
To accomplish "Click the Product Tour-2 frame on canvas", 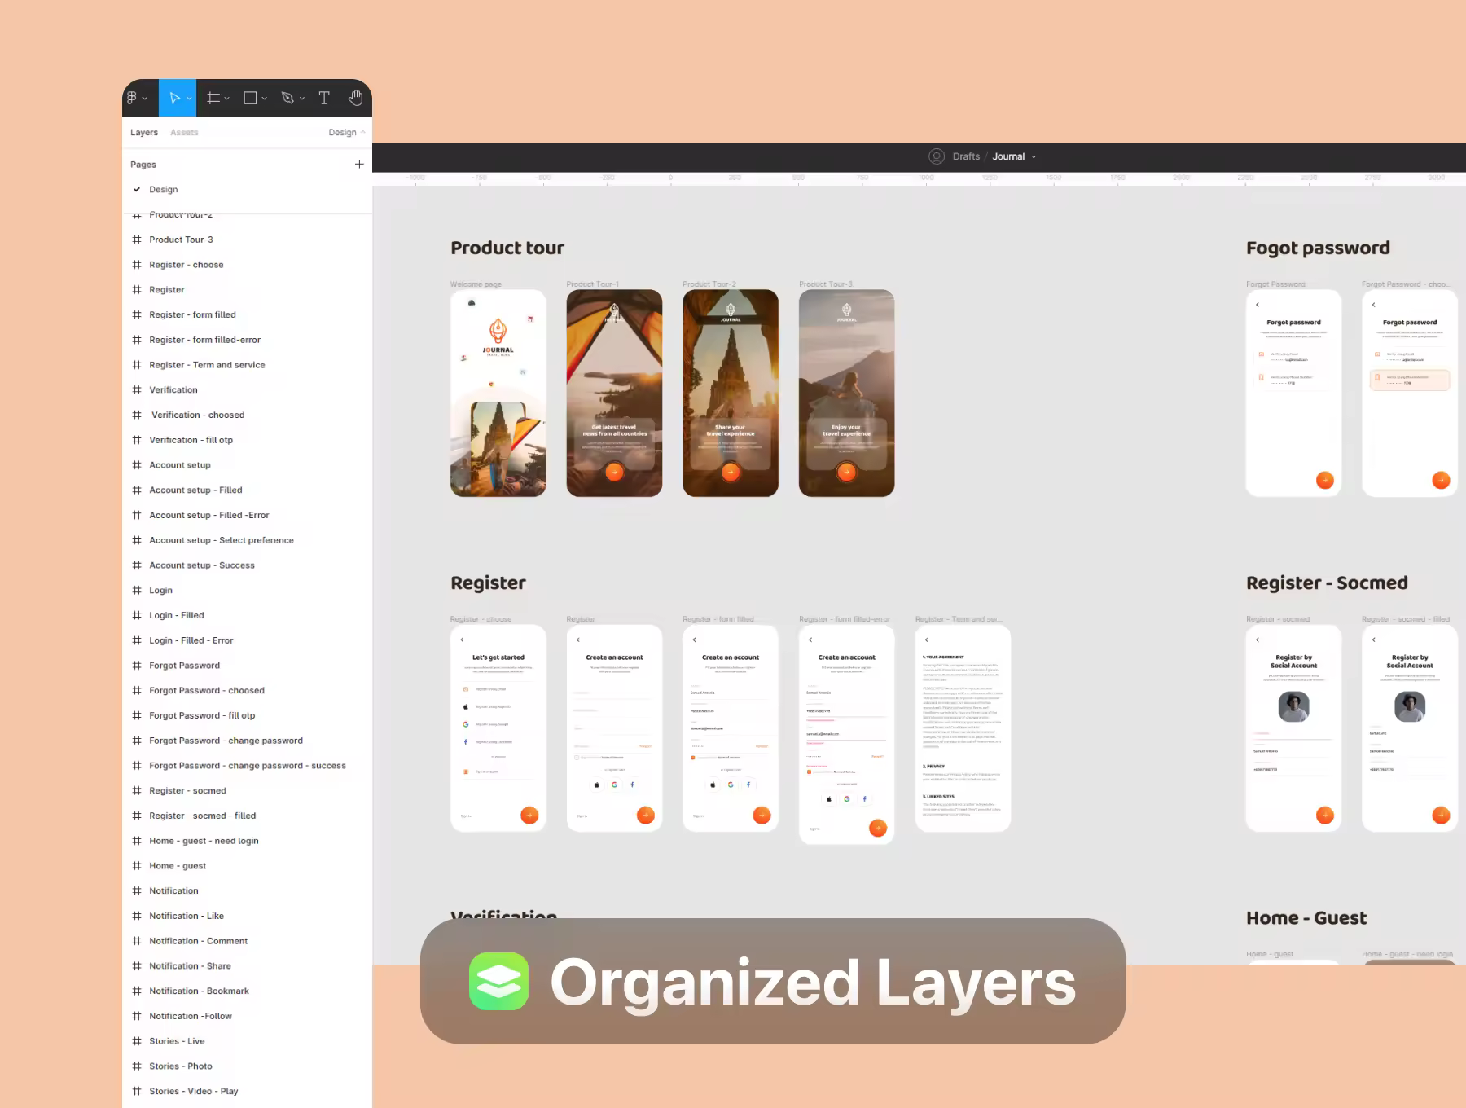I will 731,393.
